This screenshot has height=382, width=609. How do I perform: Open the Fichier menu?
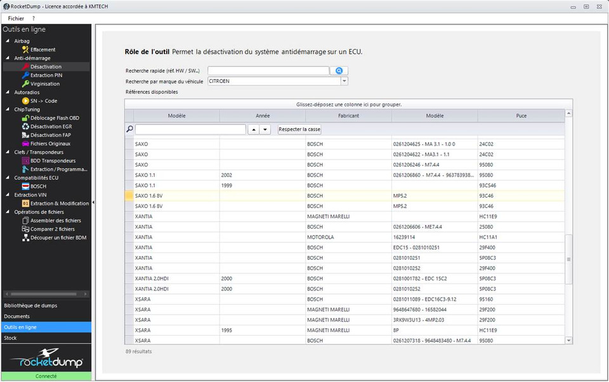(x=16, y=18)
